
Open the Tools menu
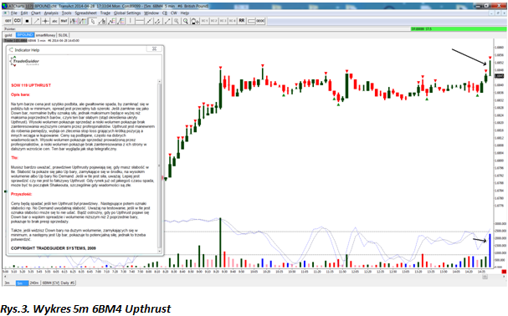point(66,13)
